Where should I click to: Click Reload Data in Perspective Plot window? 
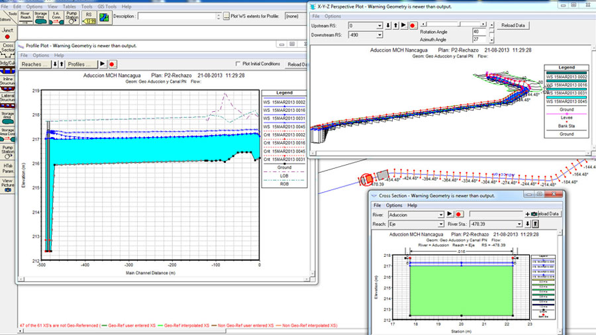tap(513, 25)
